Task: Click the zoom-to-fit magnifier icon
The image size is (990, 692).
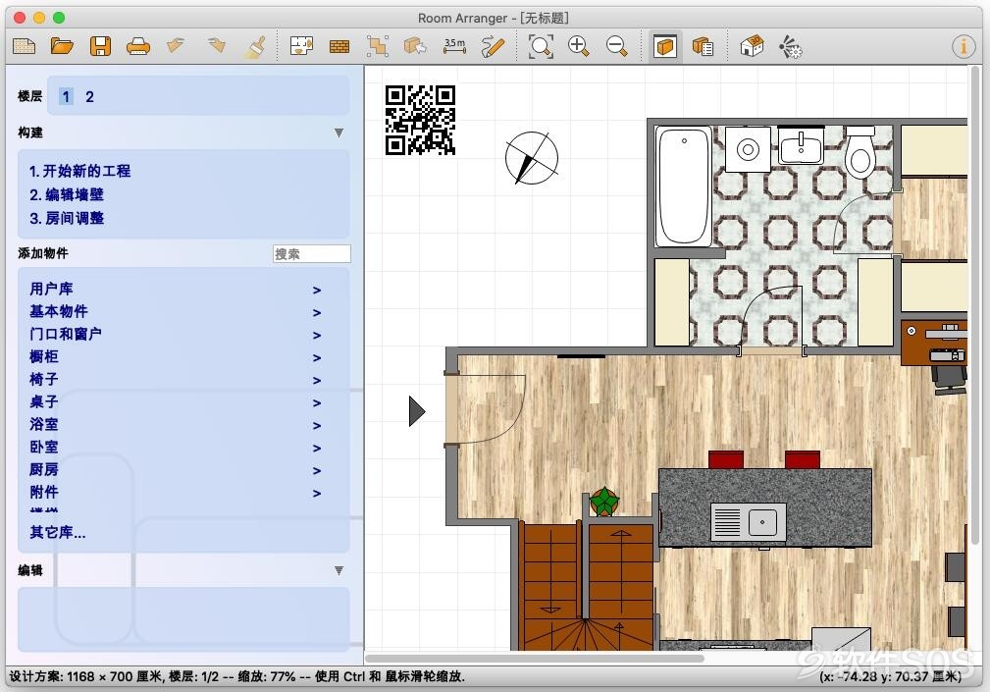Action: (541, 46)
